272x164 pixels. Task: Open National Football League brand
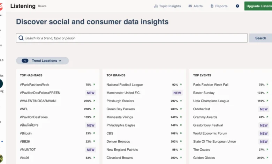tap(124, 85)
